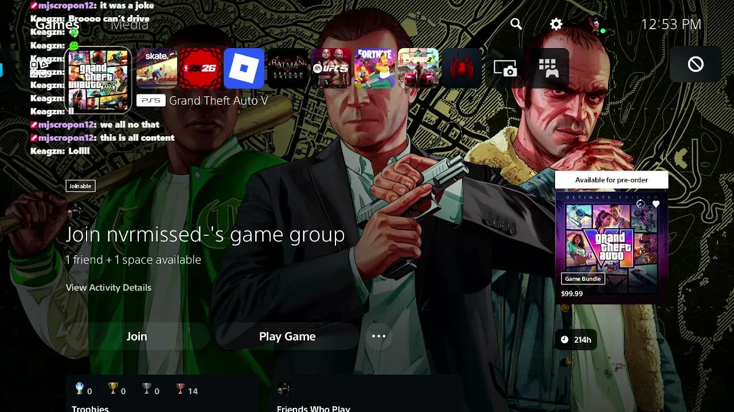Click the platinum trophy icon
This screenshot has width=734, height=412.
point(80,389)
